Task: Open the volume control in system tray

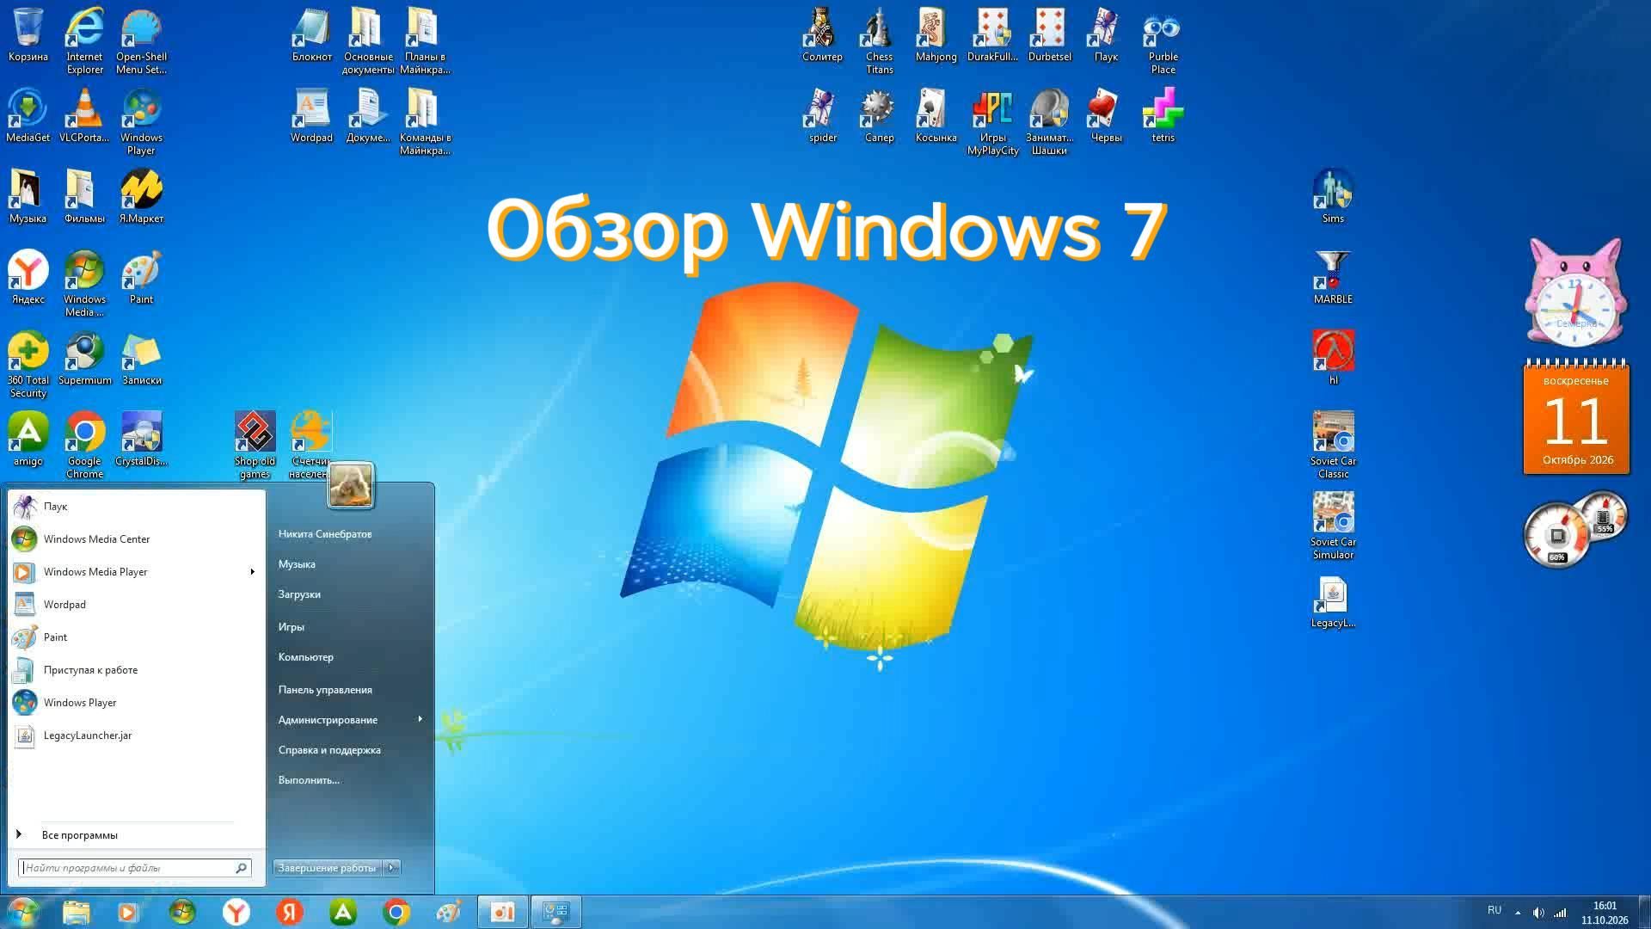Action: pos(1538,913)
